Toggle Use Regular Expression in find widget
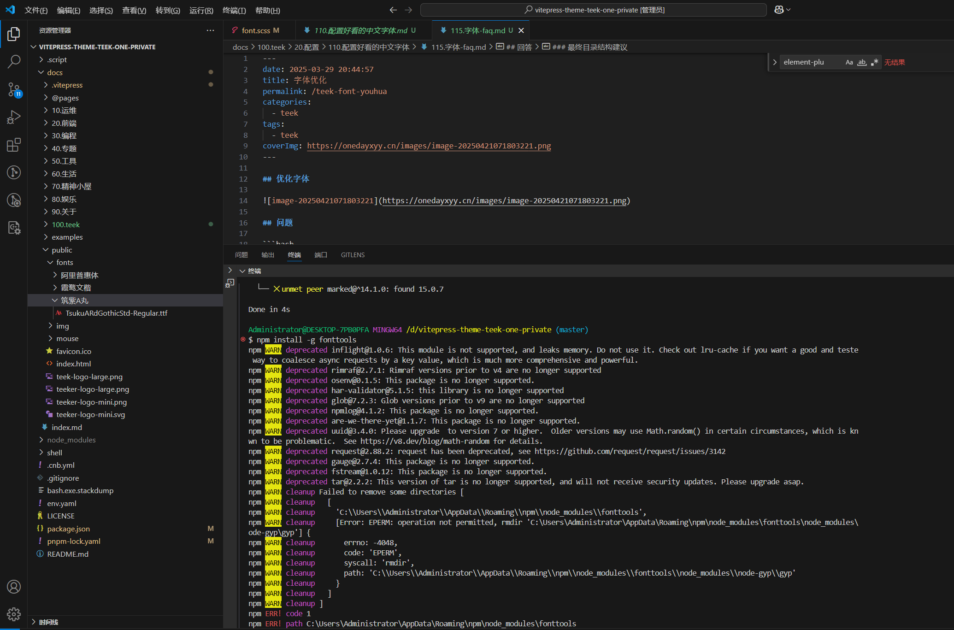The width and height of the screenshot is (954, 630). 874,62
